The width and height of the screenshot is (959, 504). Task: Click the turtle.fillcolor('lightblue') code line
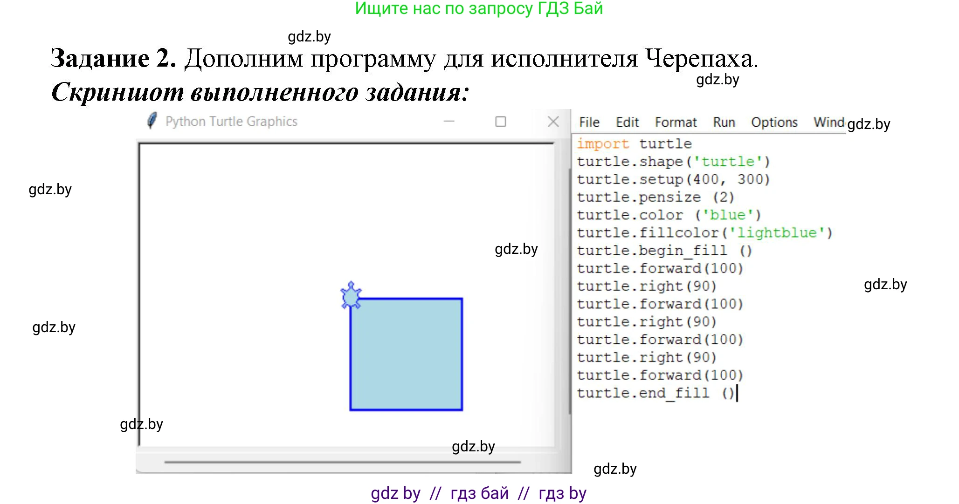tap(704, 233)
